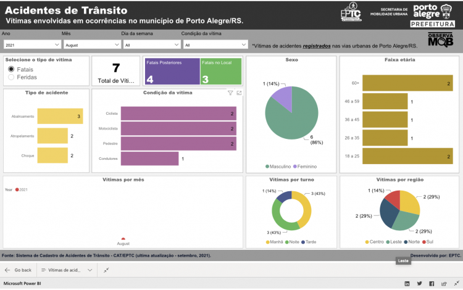Click the collapse arrows icon beside page selector
Image resolution: width=463 pixels, height=290 pixels.
[106, 270]
